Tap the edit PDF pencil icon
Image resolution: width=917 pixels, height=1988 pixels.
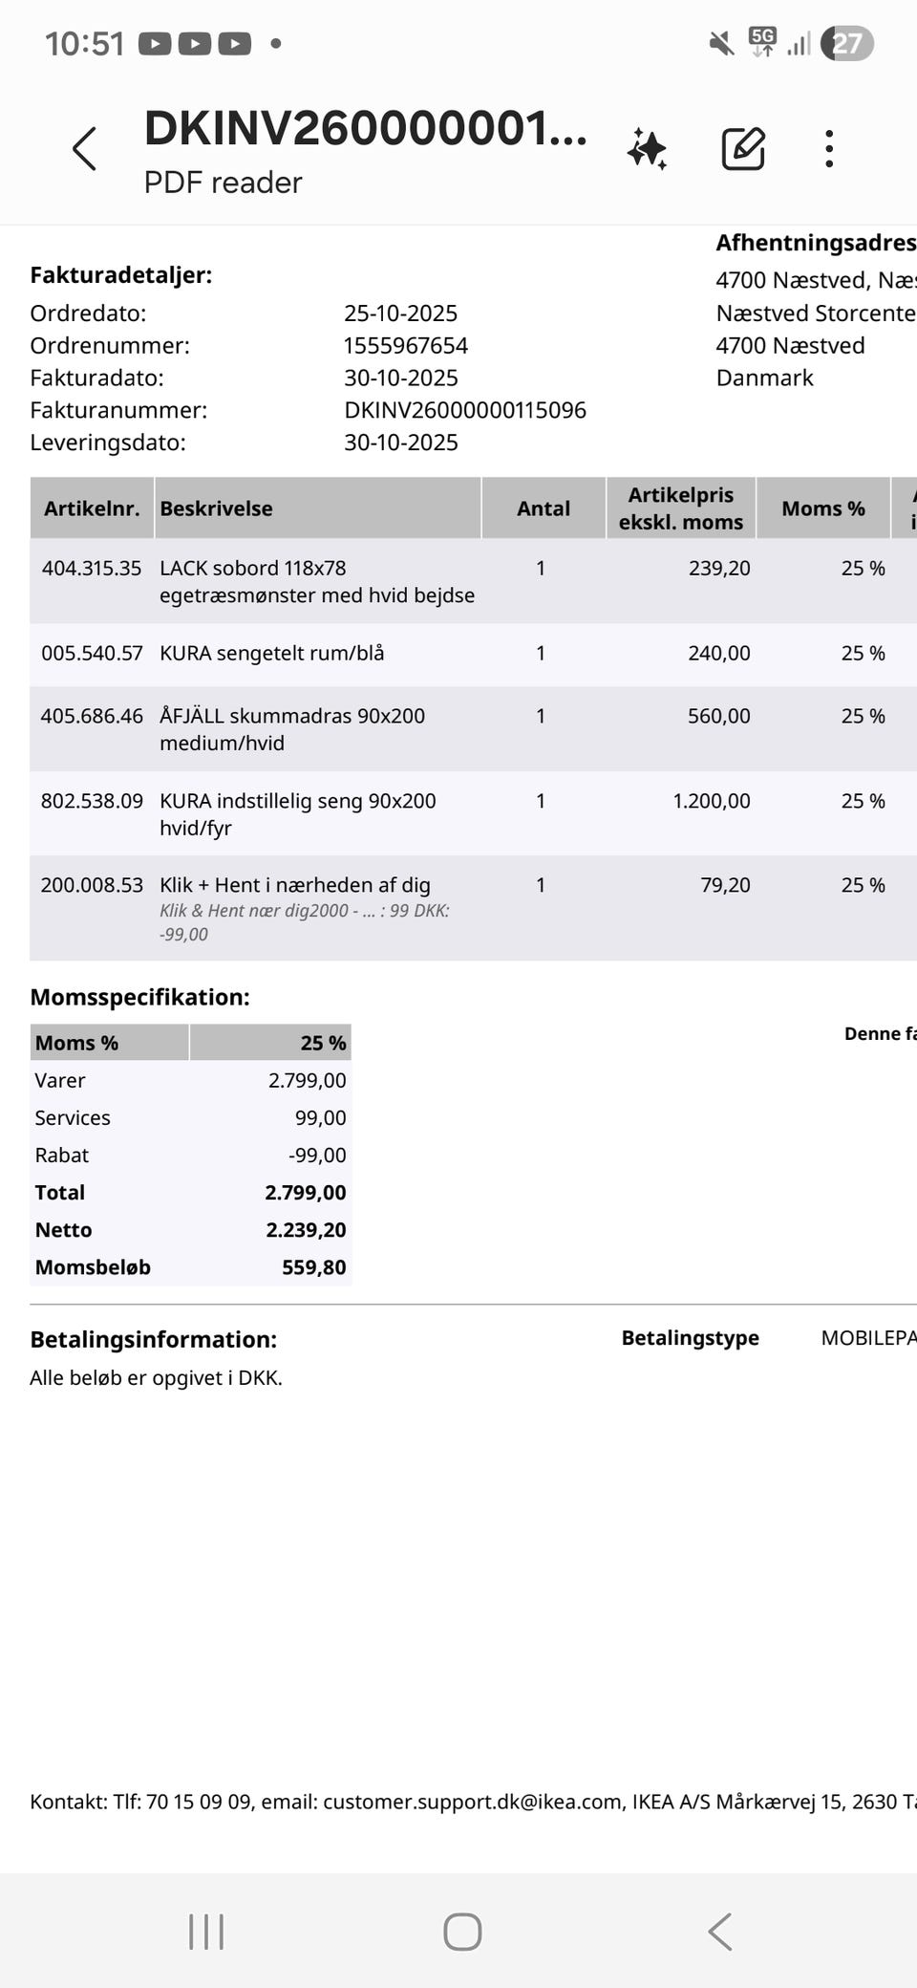click(x=743, y=149)
